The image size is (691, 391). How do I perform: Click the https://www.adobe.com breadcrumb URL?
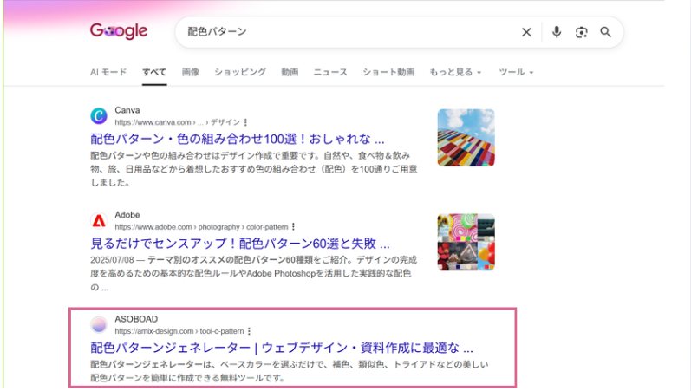(x=201, y=226)
